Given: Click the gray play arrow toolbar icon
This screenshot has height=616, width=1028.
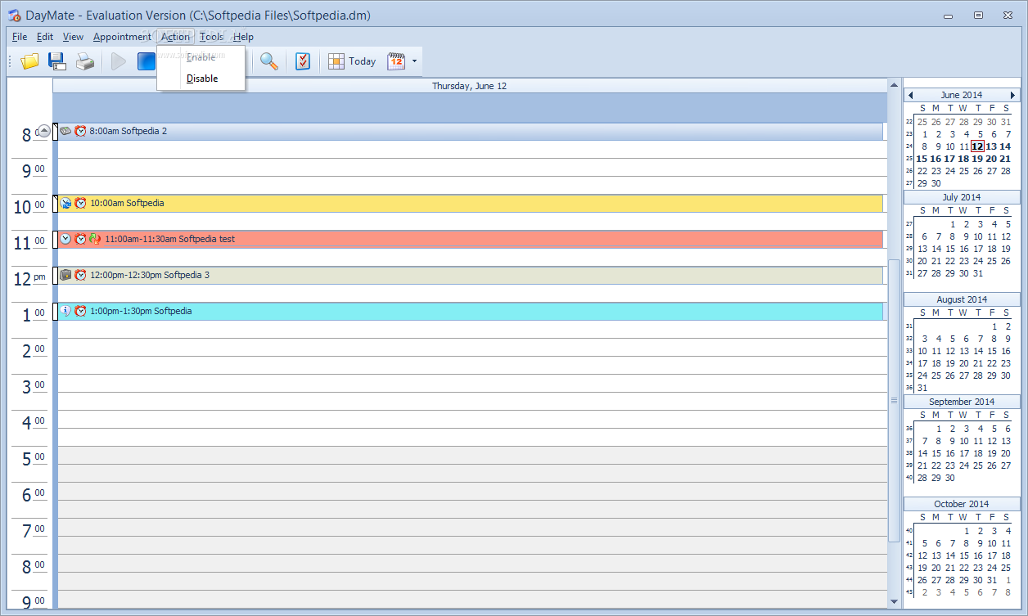Looking at the screenshot, I should pyautogui.click(x=119, y=61).
